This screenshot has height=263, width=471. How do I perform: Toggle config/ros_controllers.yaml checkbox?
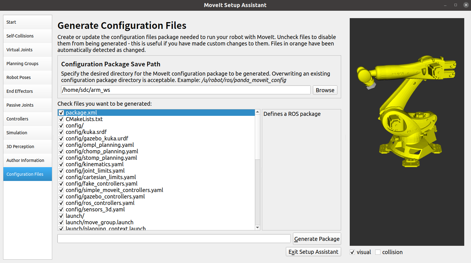(x=61, y=203)
